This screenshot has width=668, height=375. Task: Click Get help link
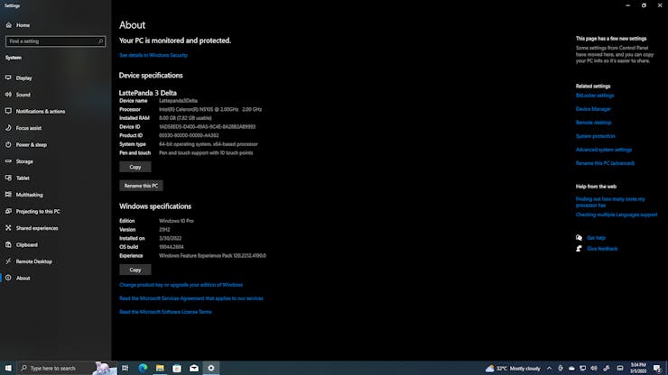[x=596, y=238]
